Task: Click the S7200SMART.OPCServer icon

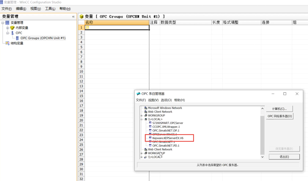Action: pos(150,123)
